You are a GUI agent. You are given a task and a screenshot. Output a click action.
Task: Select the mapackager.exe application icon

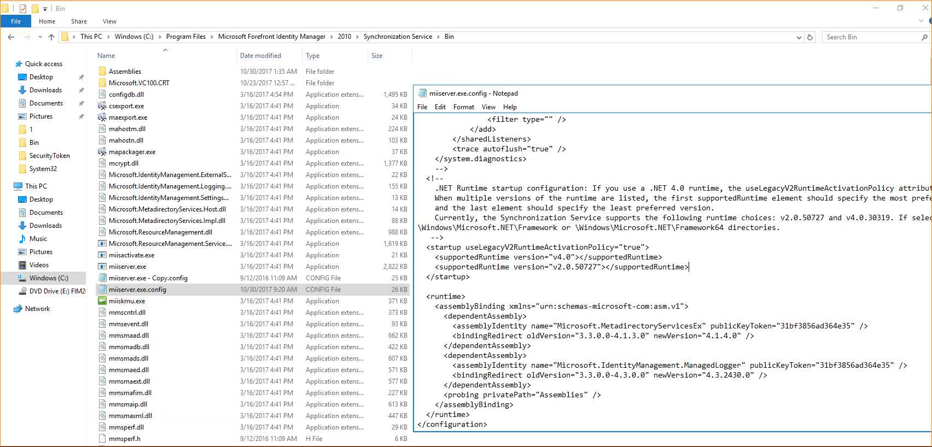(x=102, y=152)
